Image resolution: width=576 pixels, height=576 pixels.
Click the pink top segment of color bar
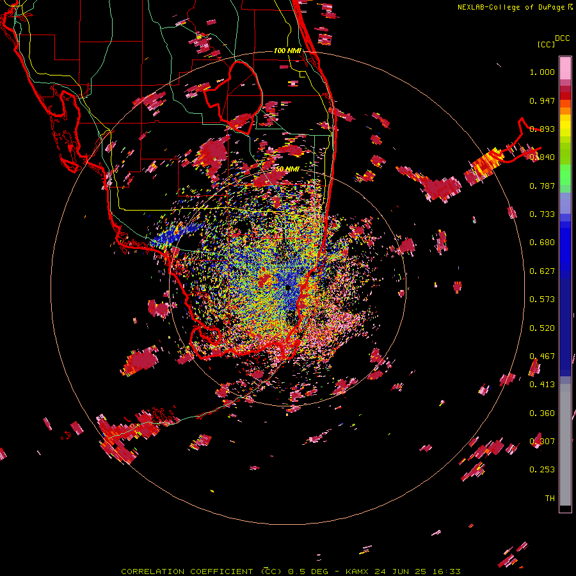(565, 68)
